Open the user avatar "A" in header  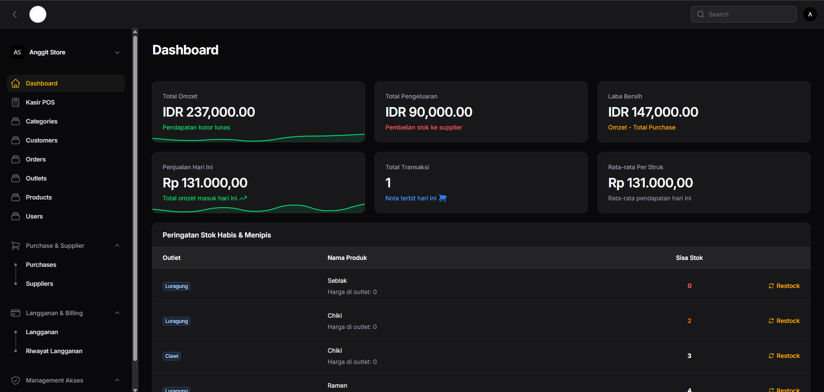(x=810, y=14)
